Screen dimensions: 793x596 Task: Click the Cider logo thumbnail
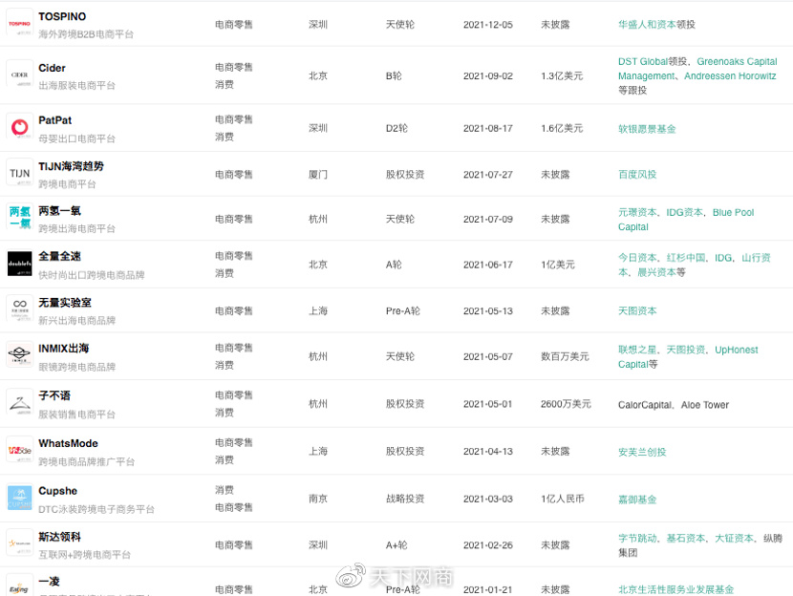20,74
